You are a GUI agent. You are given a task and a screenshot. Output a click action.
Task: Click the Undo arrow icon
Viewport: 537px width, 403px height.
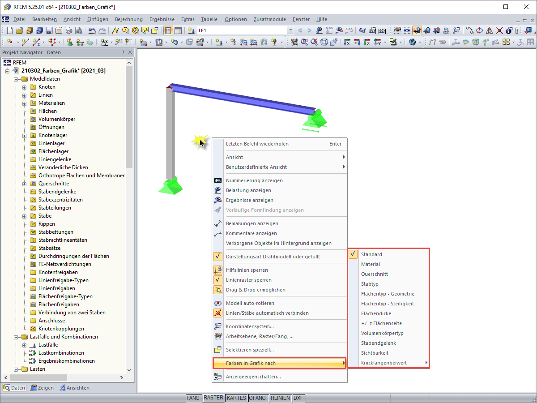(x=92, y=30)
